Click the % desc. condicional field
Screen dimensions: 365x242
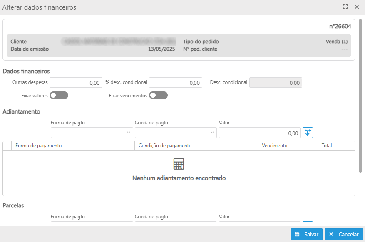coord(175,83)
